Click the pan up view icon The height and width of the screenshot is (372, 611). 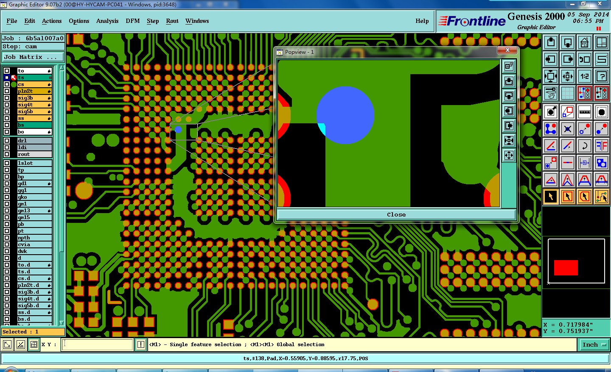[551, 42]
